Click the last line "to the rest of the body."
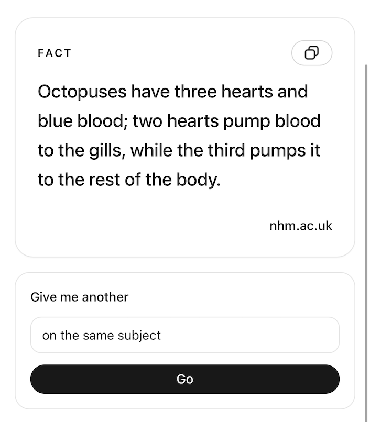This screenshot has height=422, width=370. 129,180
